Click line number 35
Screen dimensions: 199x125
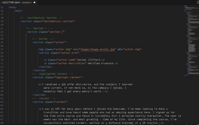(x=2, y=77)
